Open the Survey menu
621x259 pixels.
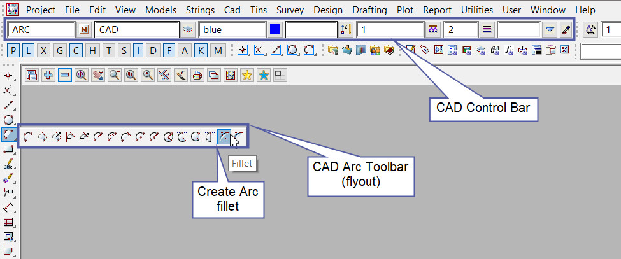(x=290, y=10)
